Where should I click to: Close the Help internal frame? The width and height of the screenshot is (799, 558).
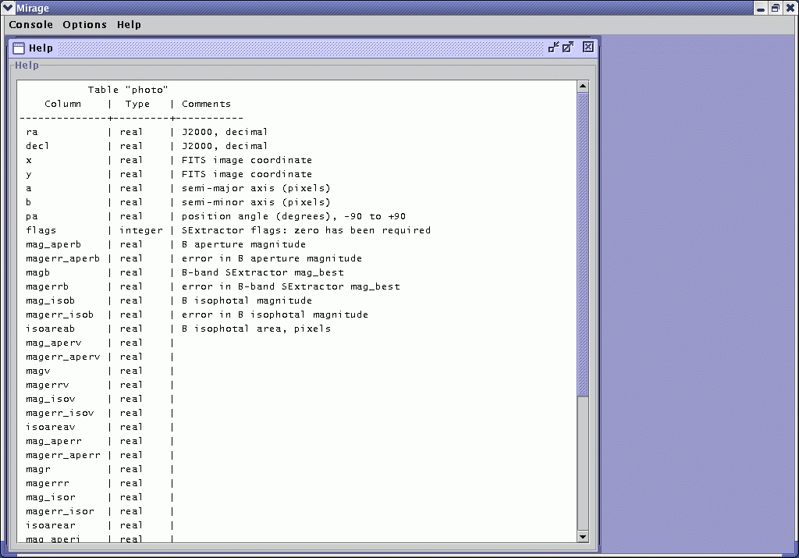point(588,47)
